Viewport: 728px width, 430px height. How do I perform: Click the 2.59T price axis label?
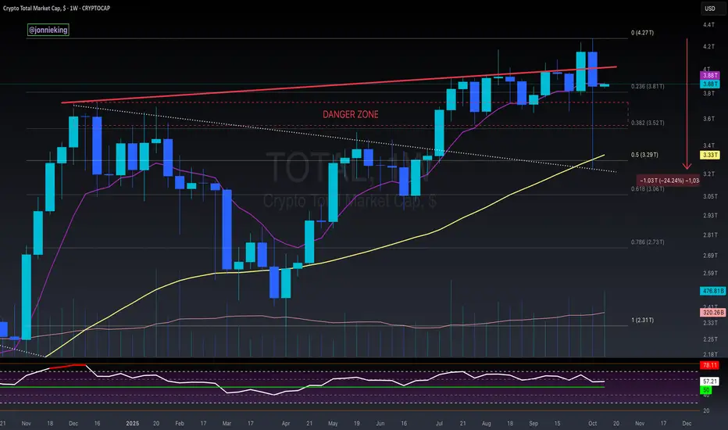(710, 274)
